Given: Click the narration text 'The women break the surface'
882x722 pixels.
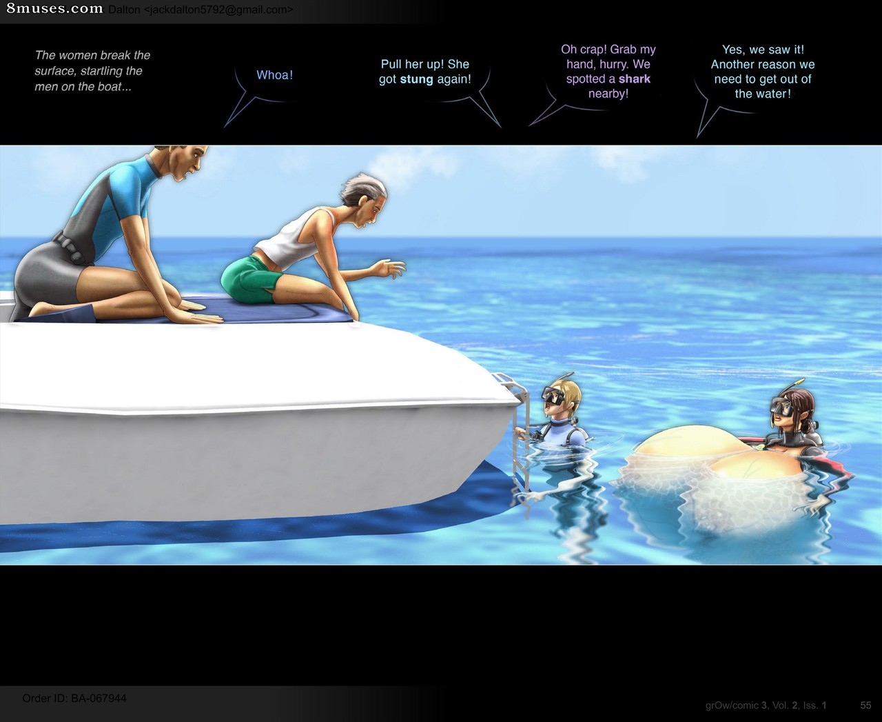Looking at the screenshot, I should click(x=92, y=70).
